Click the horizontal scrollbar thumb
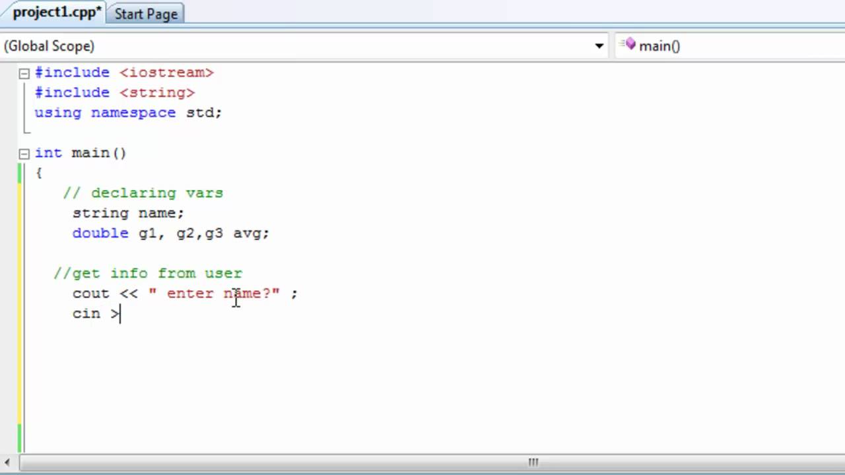 [533, 462]
